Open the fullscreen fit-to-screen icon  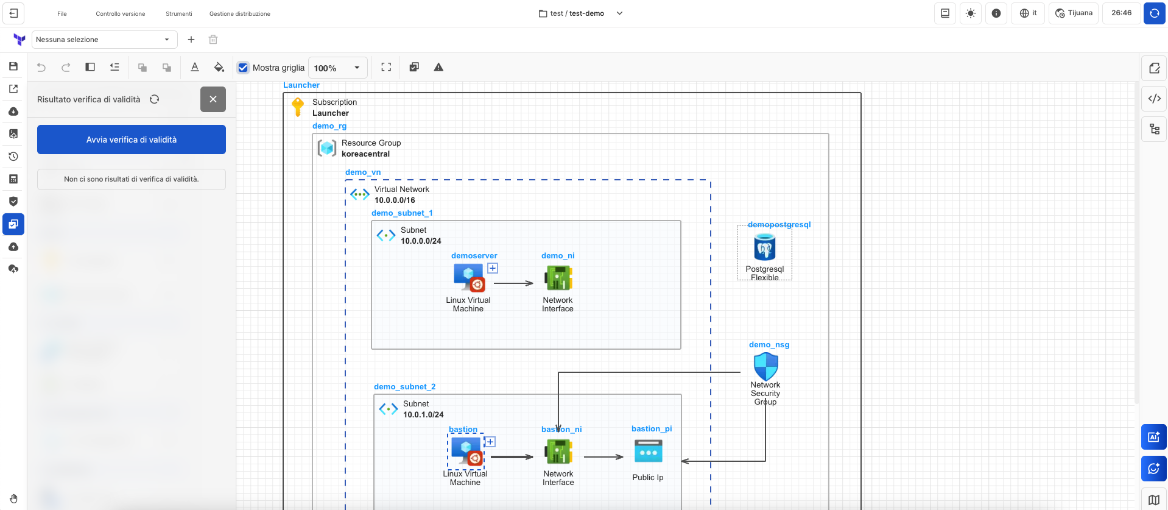point(386,68)
